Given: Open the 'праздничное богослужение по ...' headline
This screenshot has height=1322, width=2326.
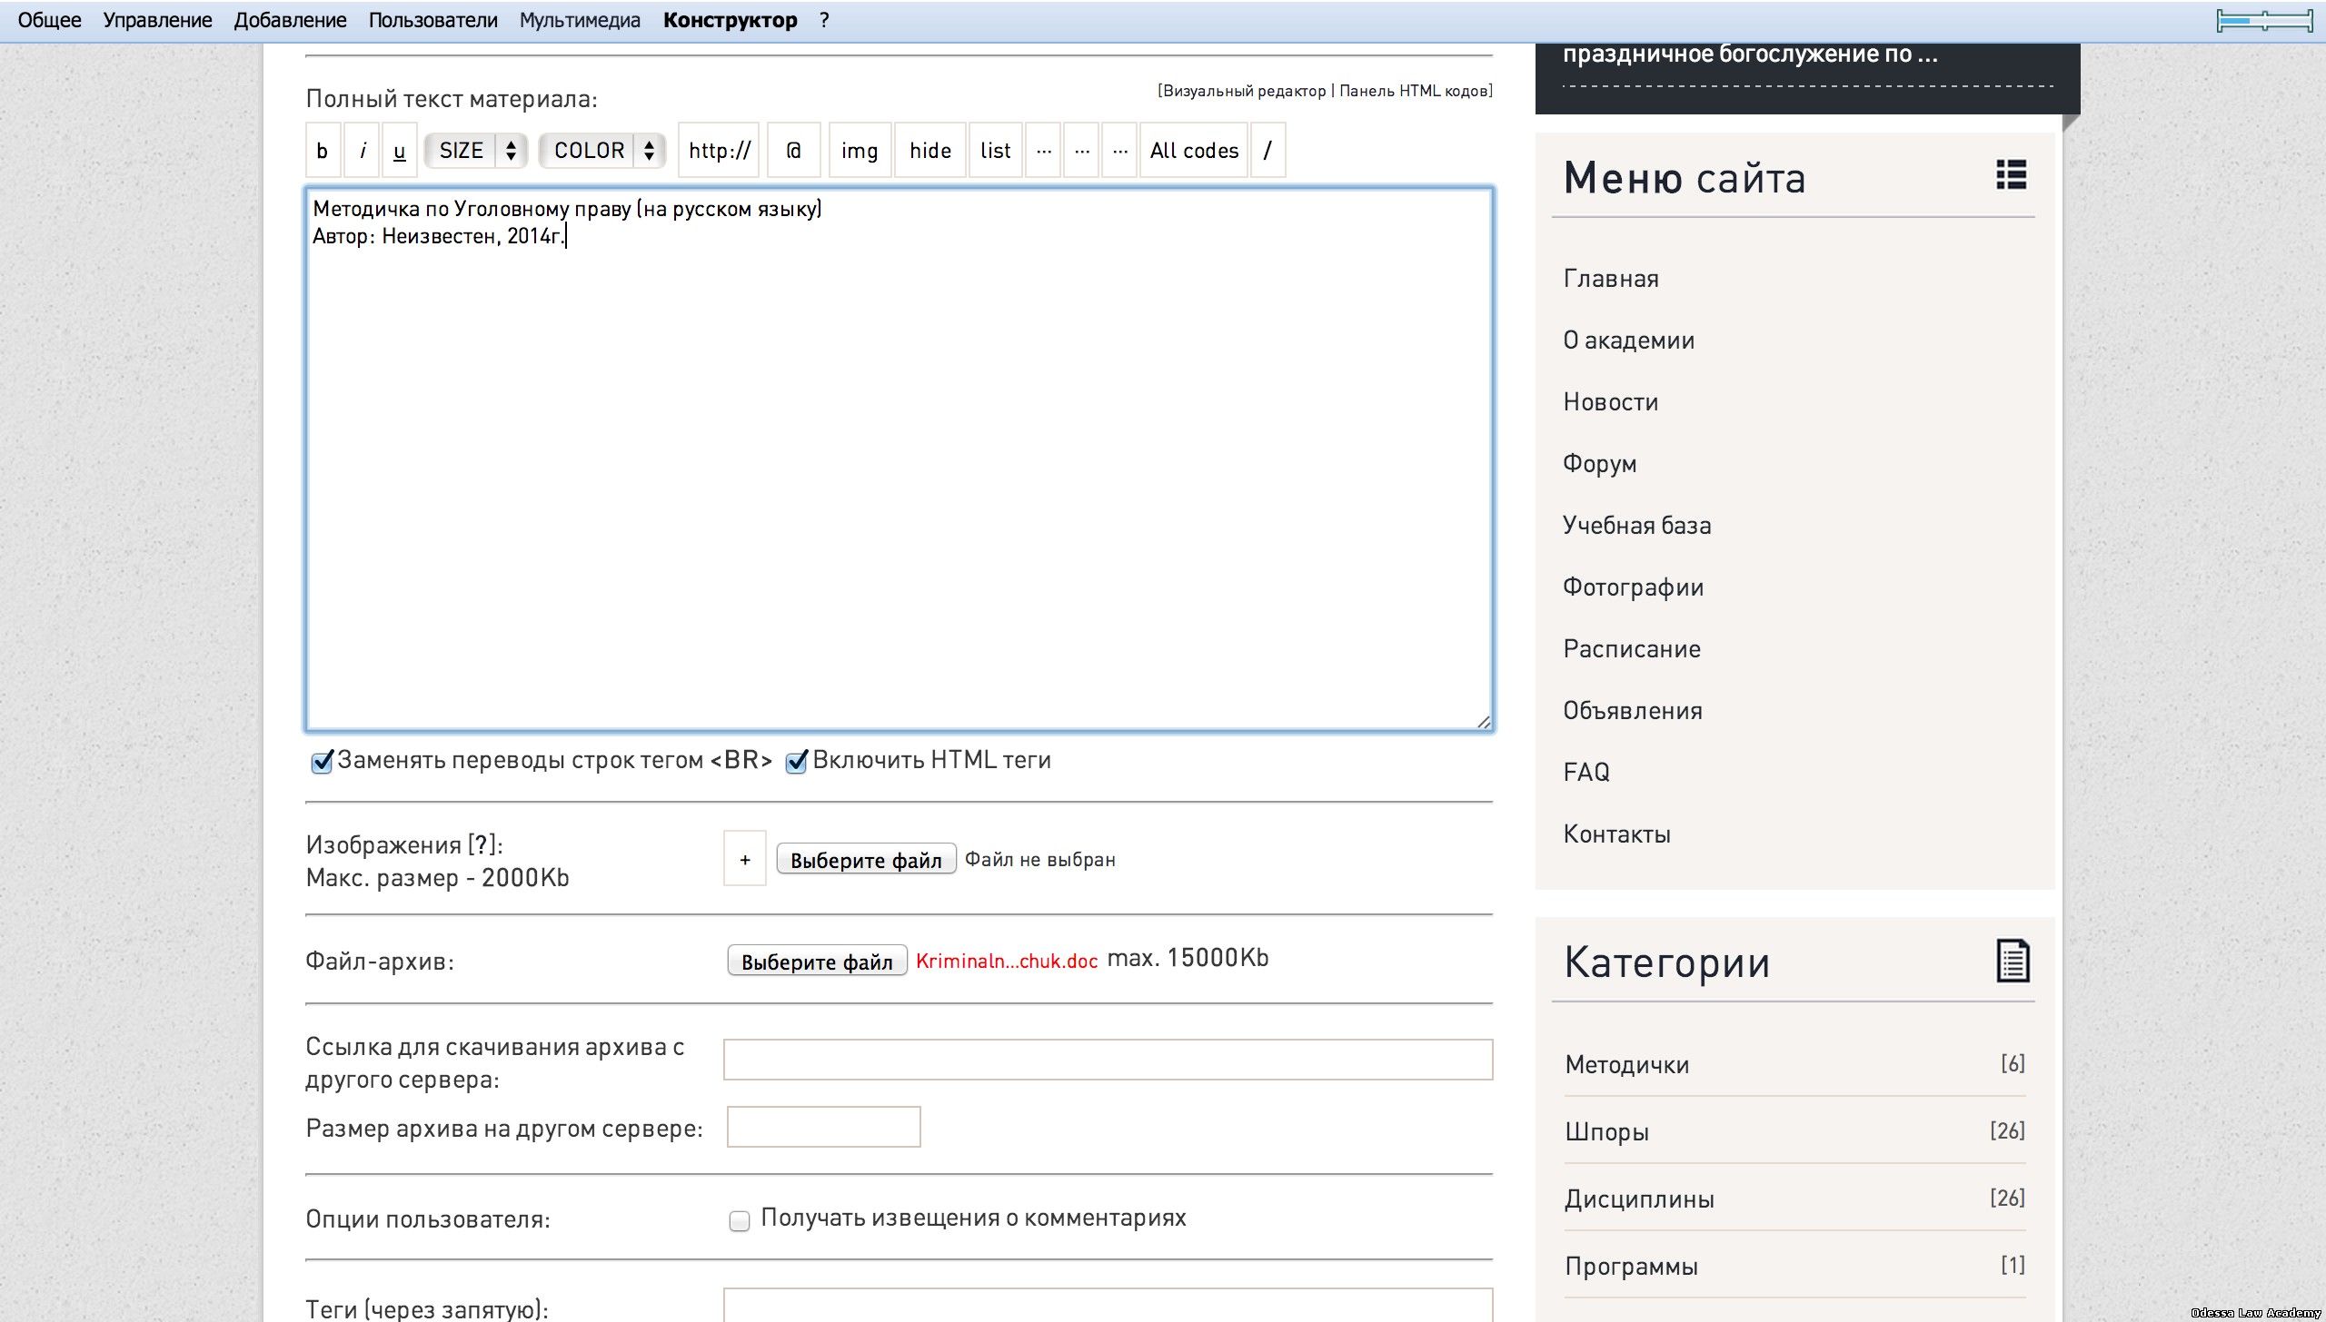Looking at the screenshot, I should [x=1750, y=54].
